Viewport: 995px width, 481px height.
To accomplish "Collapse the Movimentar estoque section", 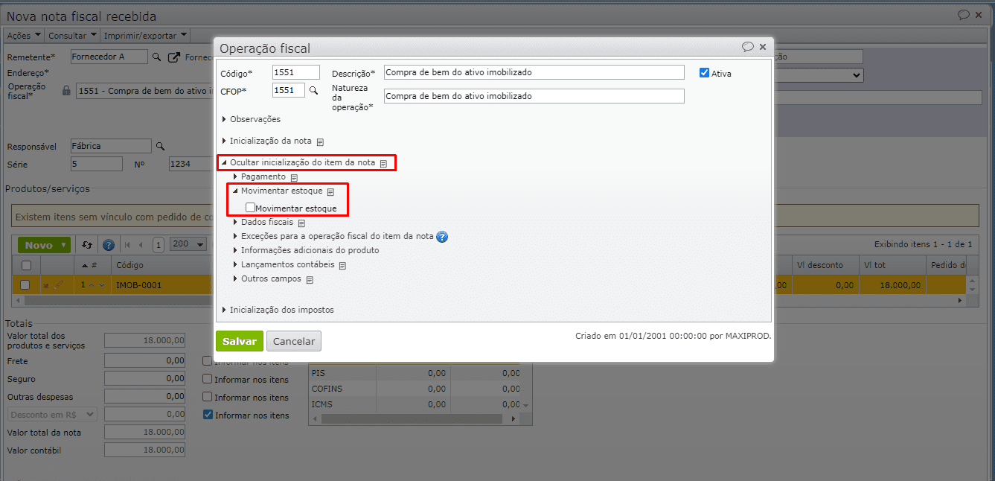I will click(x=235, y=191).
